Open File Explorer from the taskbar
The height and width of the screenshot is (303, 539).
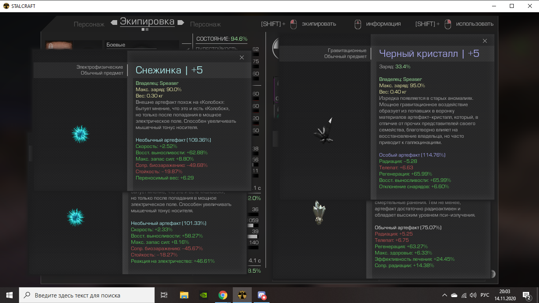[184, 295]
